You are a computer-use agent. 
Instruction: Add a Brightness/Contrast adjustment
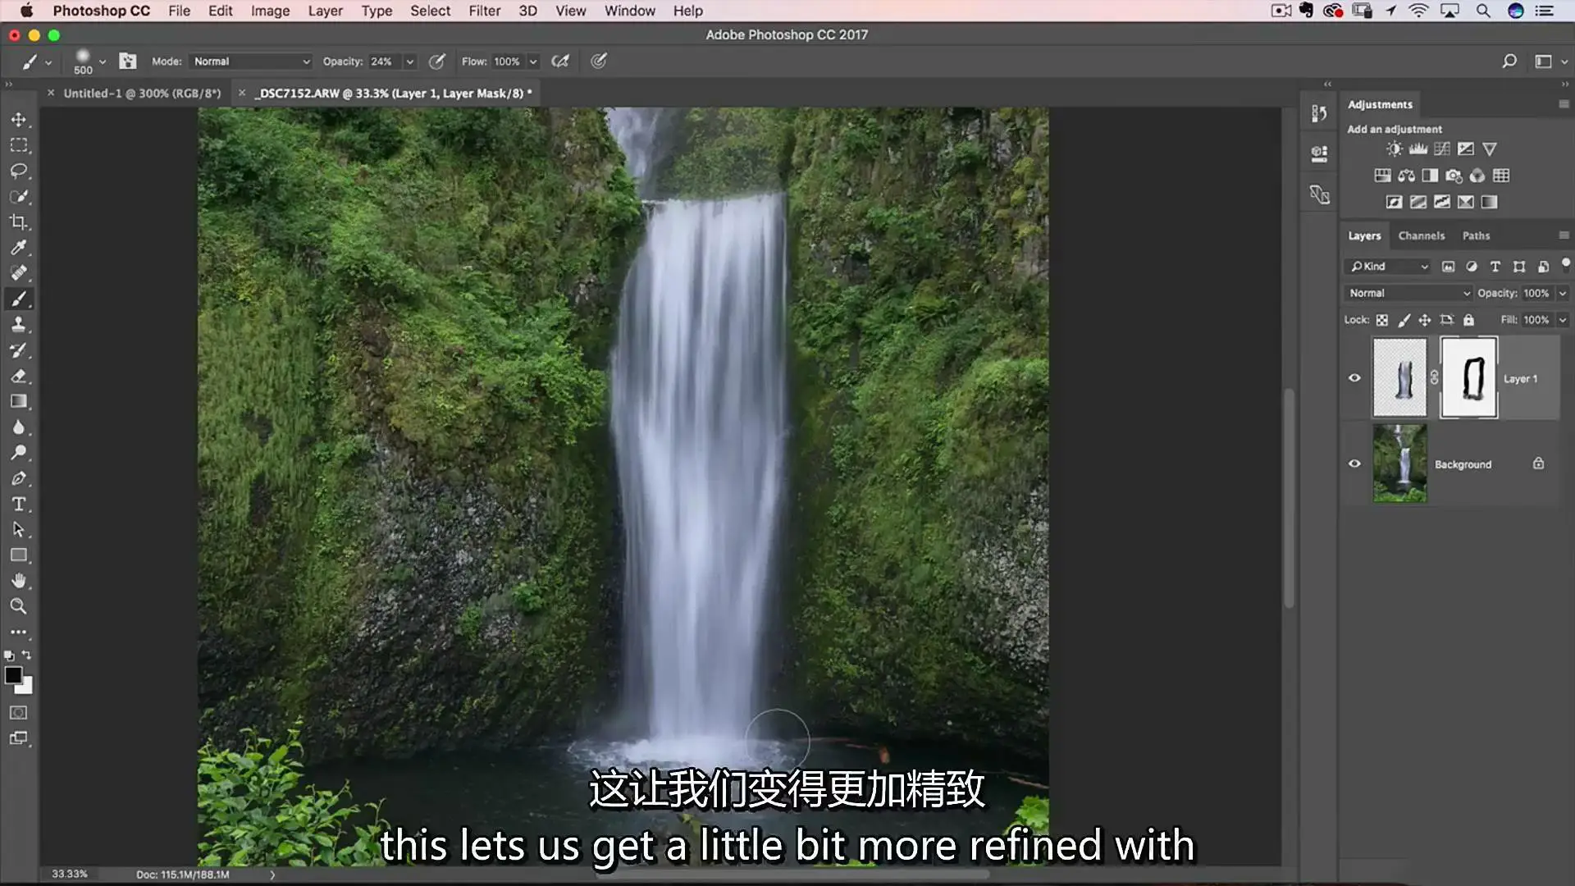(x=1394, y=148)
